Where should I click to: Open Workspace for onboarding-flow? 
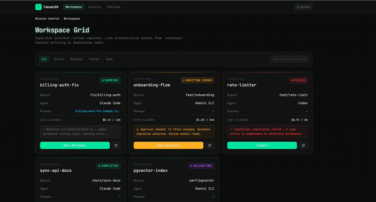click(x=169, y=145)
